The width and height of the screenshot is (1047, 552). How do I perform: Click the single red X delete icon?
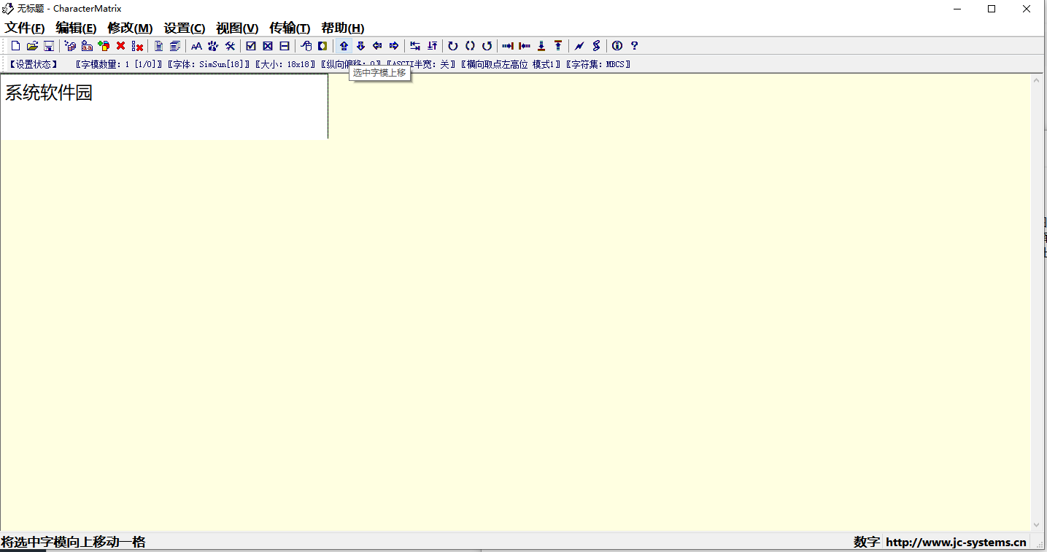click(x=120, y=46)
